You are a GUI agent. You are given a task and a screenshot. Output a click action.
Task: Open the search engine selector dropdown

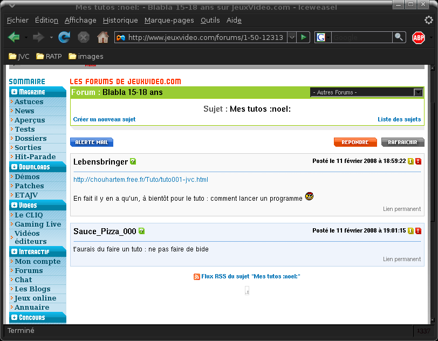pos(328,37)
